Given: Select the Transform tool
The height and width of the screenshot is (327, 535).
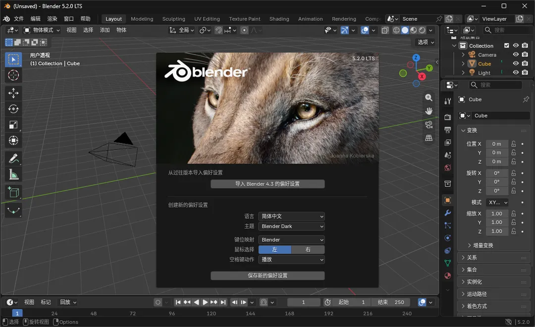Looking at the screenshot, I should click(13, 140).
